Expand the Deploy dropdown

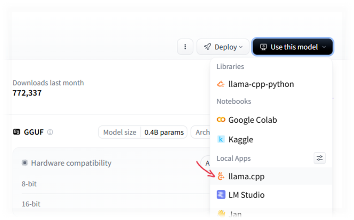223,47
